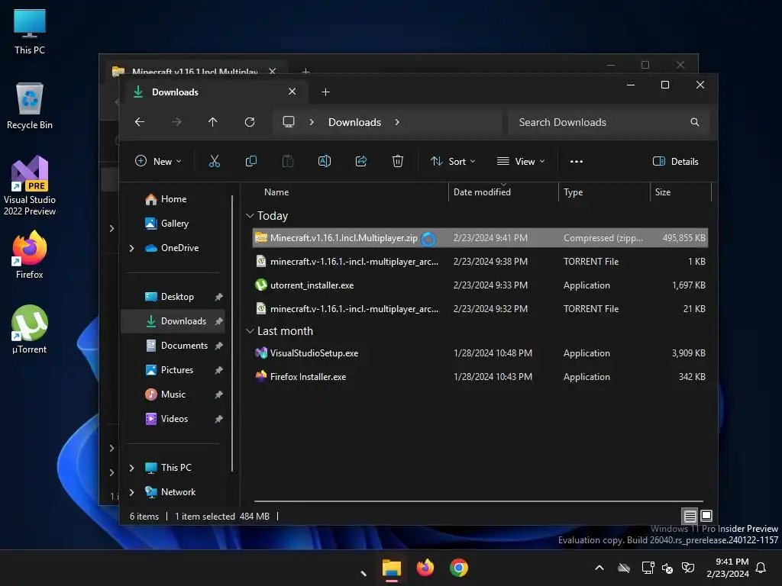
Task: Click the Share icon in toolbar
Action: (361, 161)
